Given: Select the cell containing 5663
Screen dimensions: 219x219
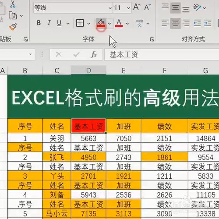Looking at the screenshot, I should 88,138.
